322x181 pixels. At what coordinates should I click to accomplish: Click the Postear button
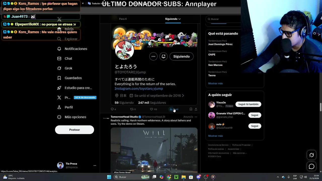(74, 130)
